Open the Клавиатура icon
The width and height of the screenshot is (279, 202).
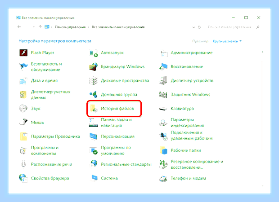click(163, 109)
